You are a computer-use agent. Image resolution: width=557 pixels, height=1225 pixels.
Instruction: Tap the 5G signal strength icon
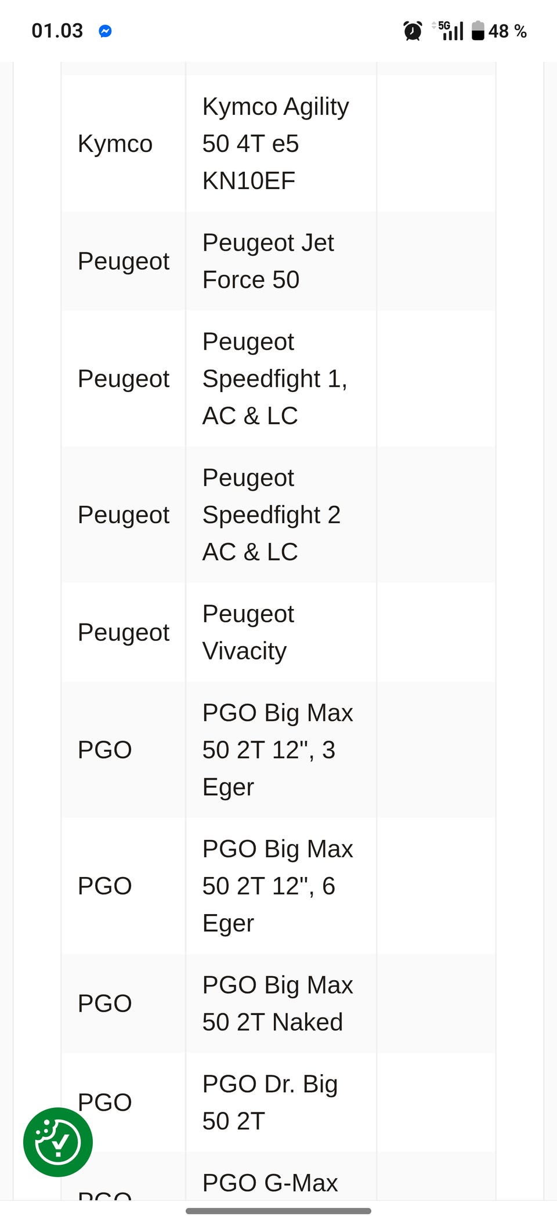(449, 31)
